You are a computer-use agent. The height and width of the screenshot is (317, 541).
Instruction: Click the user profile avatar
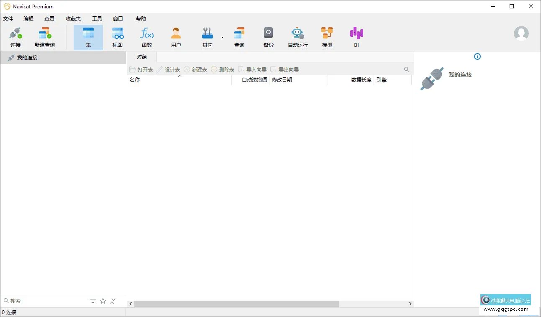coord(521,33)
